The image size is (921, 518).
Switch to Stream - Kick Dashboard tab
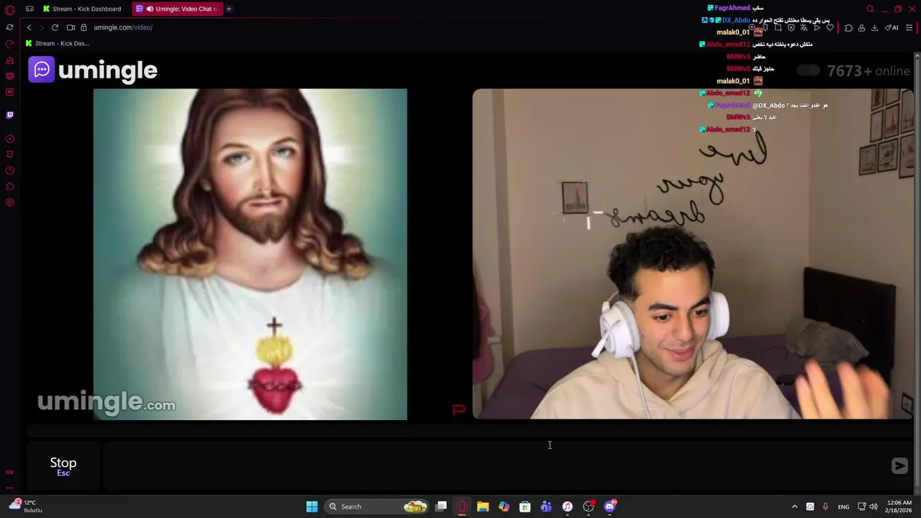81,9
